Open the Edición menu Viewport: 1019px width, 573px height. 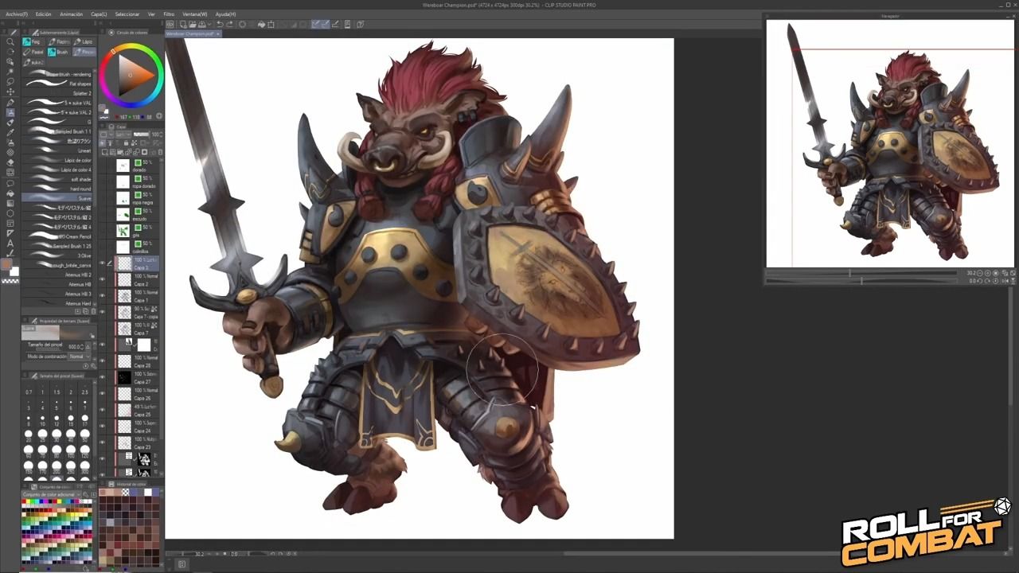(43, 14)
